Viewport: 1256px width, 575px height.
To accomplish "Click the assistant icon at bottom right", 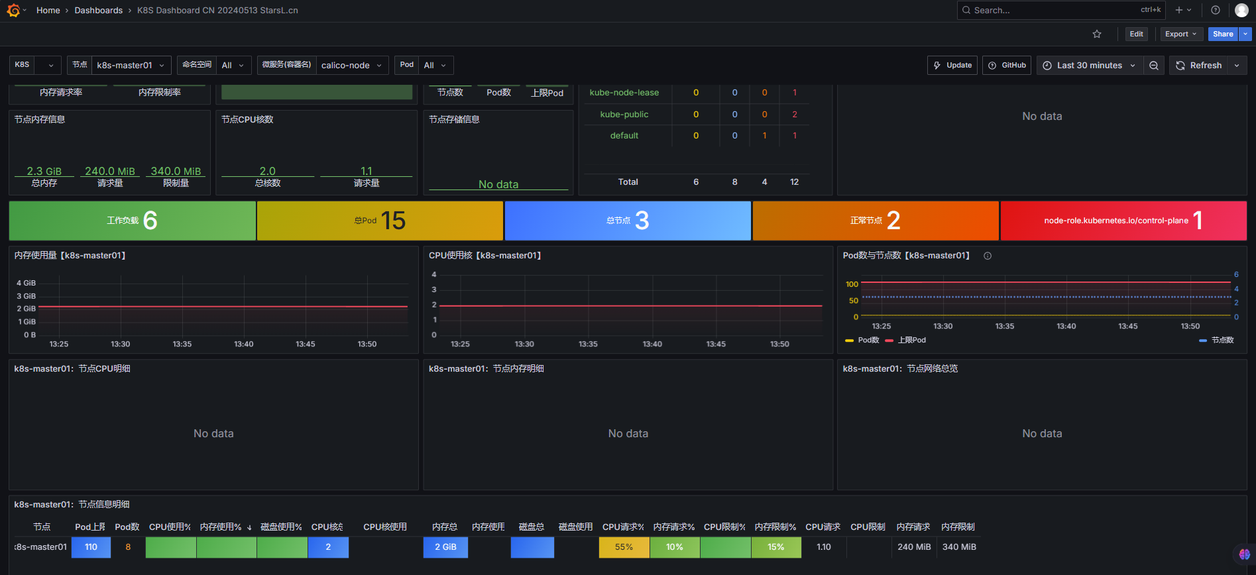I will [1244, 554].
